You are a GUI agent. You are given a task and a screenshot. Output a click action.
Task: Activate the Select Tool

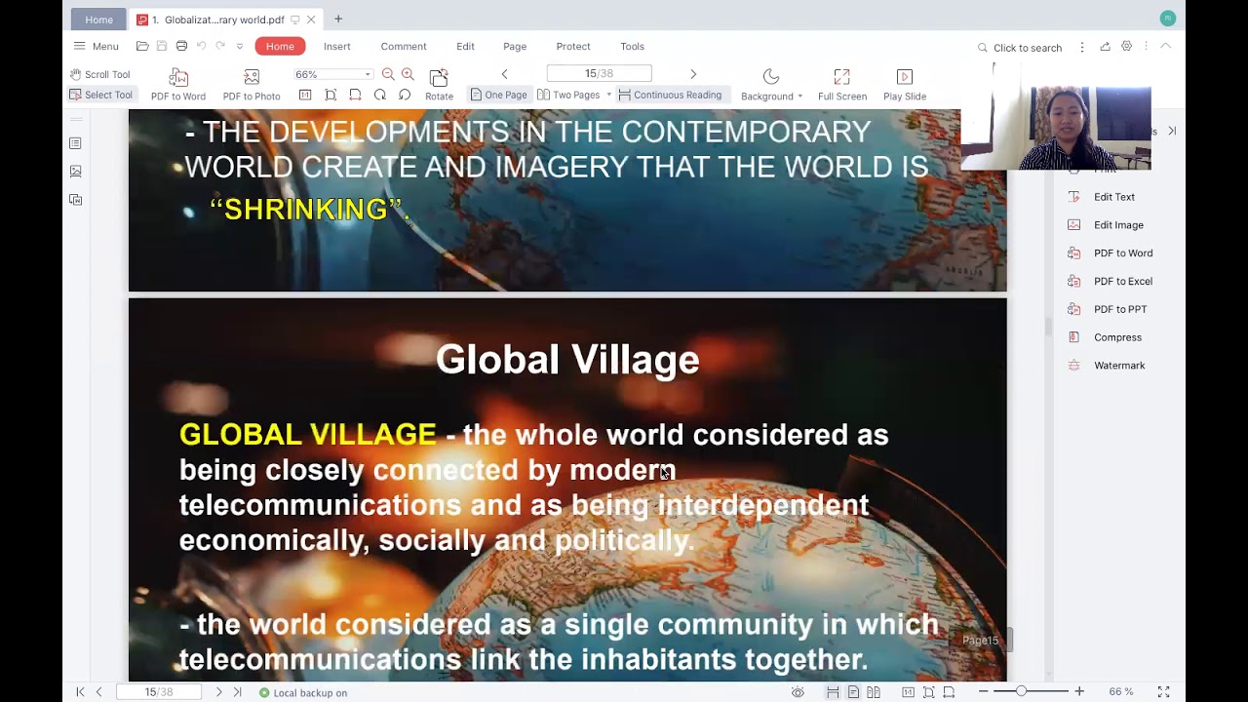pos(100,95)
